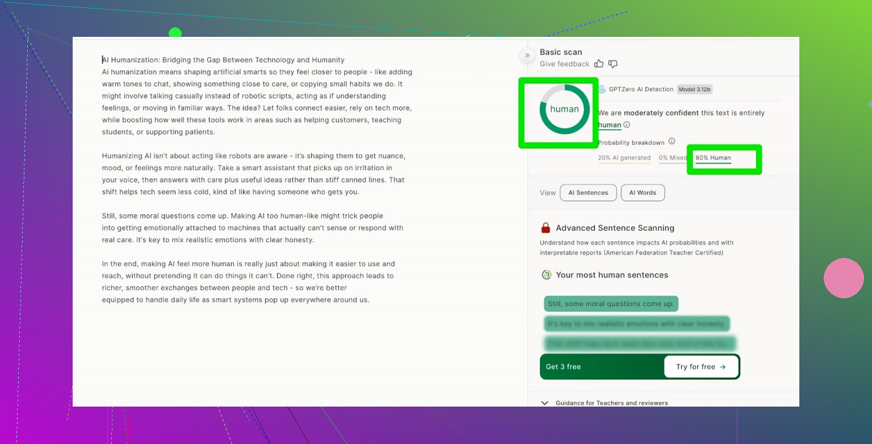The width and height of the screenshot is (872, 444).
Task: Select the 20% AI generated breakdown
Action: coord(624,158)
